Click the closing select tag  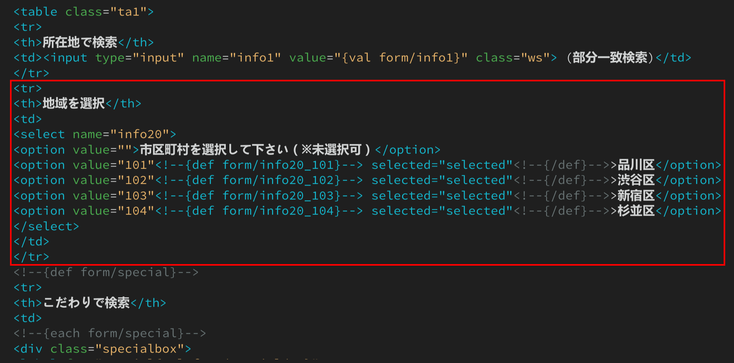(x=46, y=227)
